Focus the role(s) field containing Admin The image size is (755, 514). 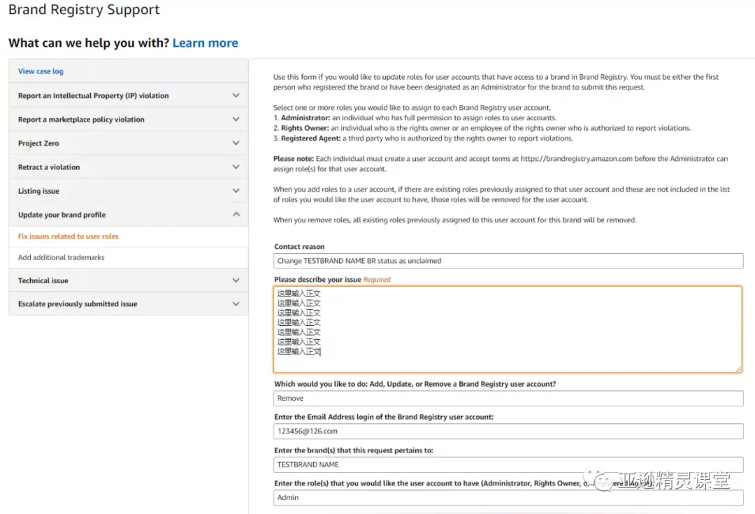click(508, 498)
